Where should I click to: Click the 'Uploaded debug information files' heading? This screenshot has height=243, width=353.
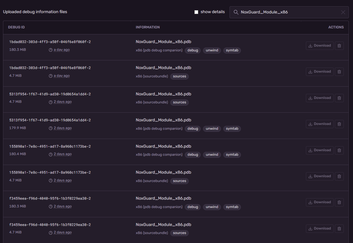[35, 12]
